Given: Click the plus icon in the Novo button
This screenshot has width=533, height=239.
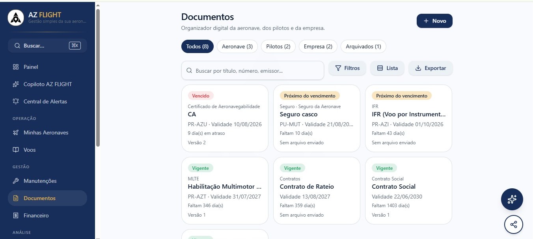Looking at the screenshot, I should (x=426, y=21).
